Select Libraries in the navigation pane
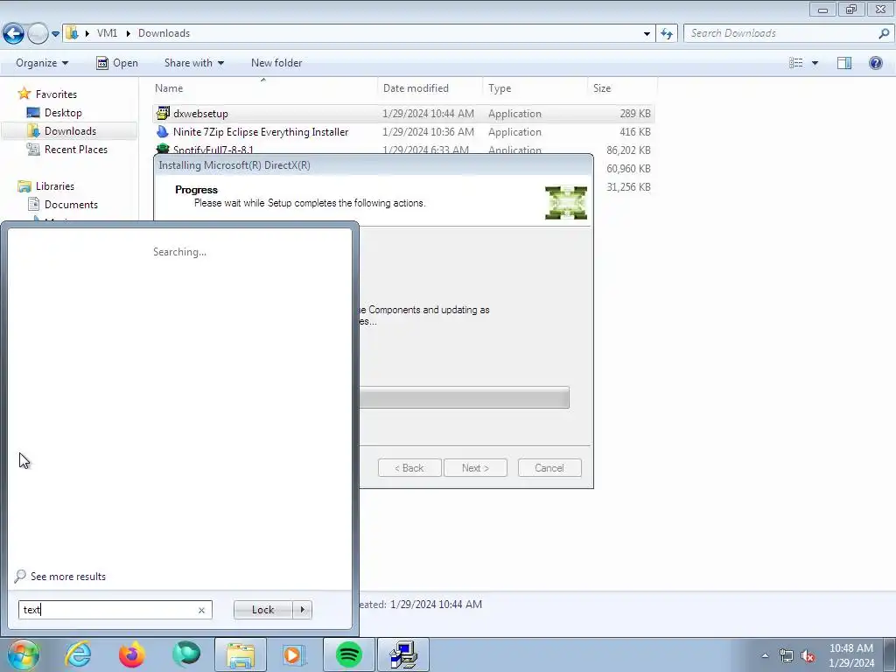The image size is (896, 672). (x=55, y=186)
